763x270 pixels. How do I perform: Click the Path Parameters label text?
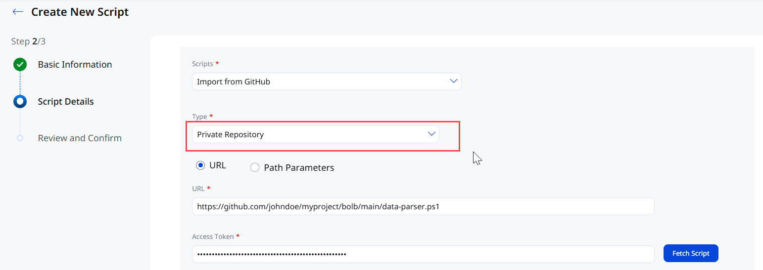(299, 168)
